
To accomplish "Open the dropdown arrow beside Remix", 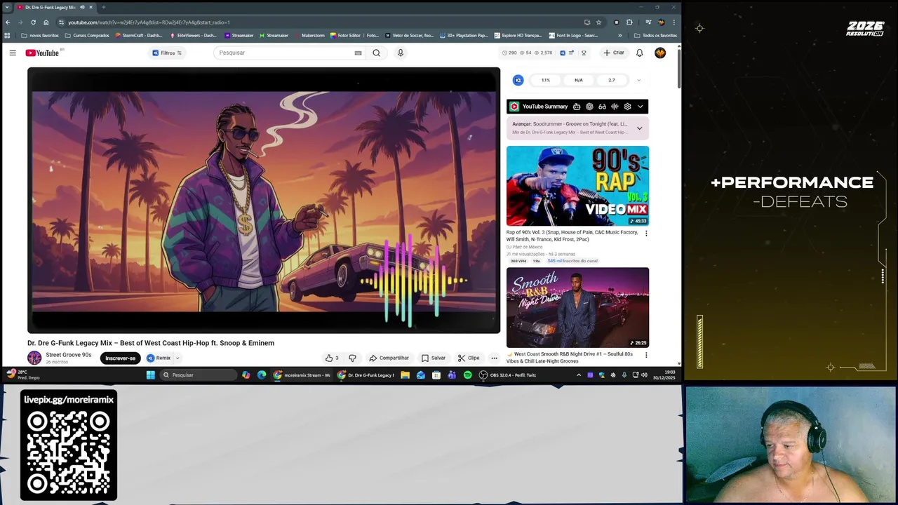I will click(x=177, y=358).
